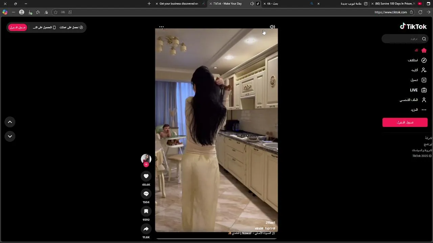Open the LIVE menu item
This screenshot has width=433, height=243.
pos(418,90)
